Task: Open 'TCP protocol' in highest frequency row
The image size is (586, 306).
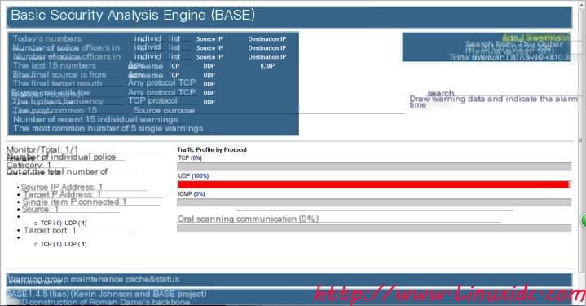Action: (x=152, y=100)
